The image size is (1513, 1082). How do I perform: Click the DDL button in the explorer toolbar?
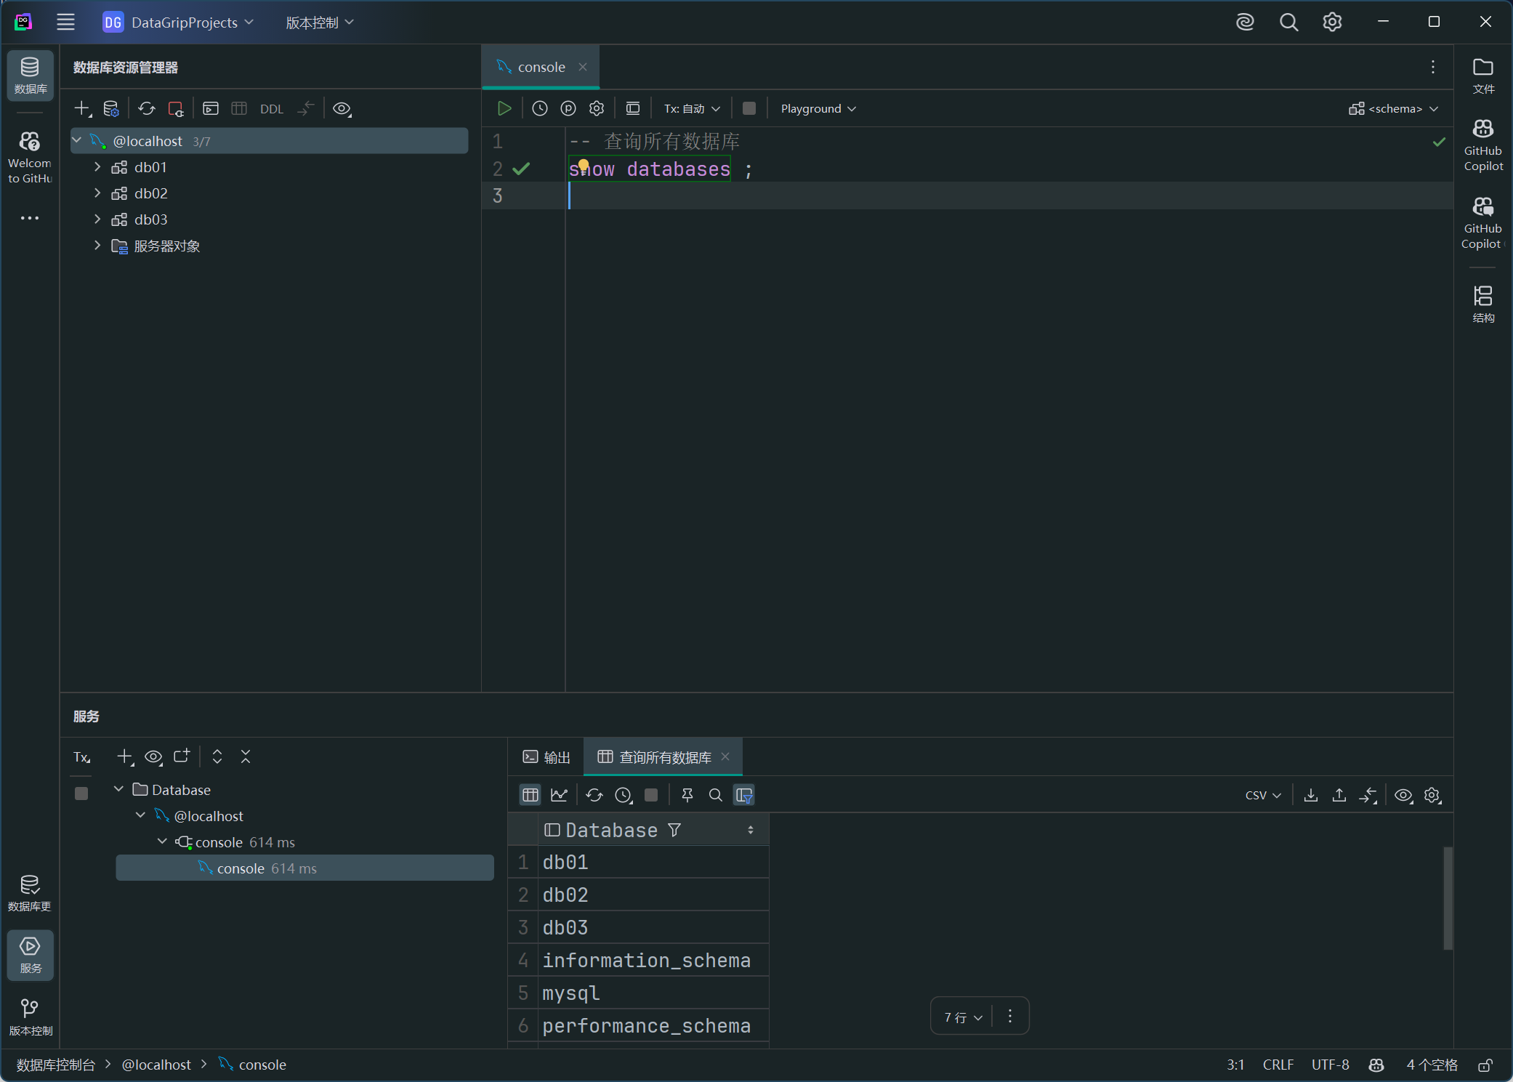point(271,109)
